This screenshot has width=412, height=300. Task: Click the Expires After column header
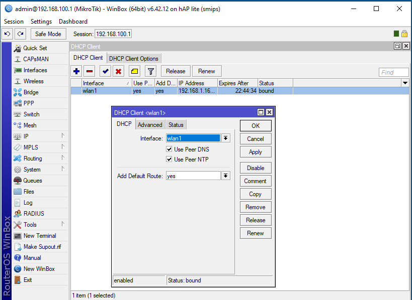tap(237, 83)
